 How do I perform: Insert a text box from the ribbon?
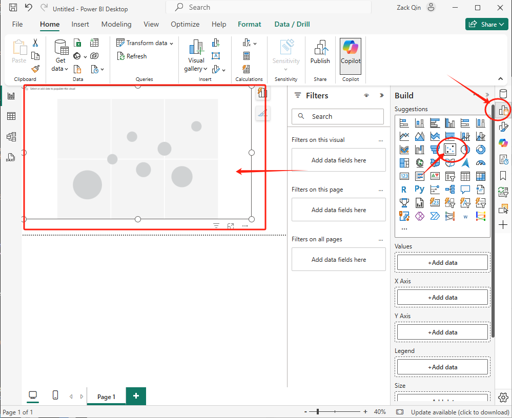[216, 56]
